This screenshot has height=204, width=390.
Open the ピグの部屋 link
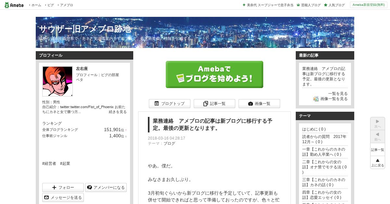[110, 75]
